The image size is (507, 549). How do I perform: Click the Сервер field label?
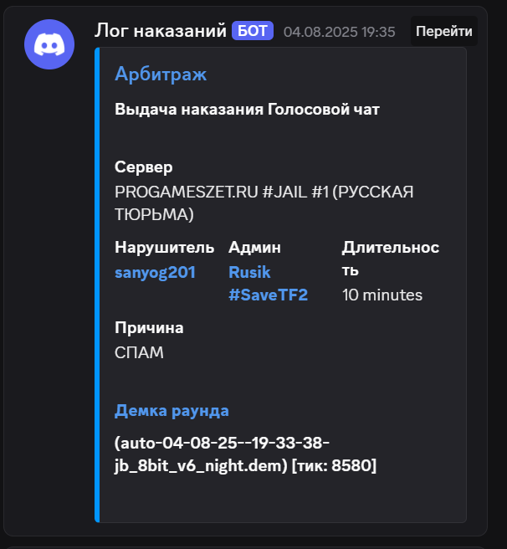144,167
